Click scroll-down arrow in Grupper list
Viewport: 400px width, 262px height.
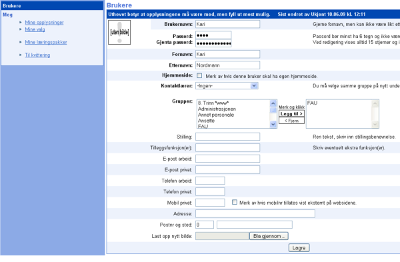tap(273, 124)
